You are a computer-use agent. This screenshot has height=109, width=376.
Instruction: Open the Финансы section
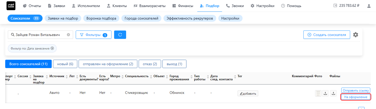[183, 6]
